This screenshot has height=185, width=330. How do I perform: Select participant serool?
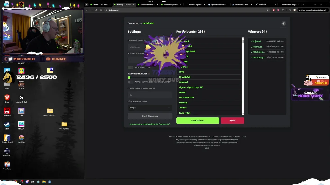point(182,92)
